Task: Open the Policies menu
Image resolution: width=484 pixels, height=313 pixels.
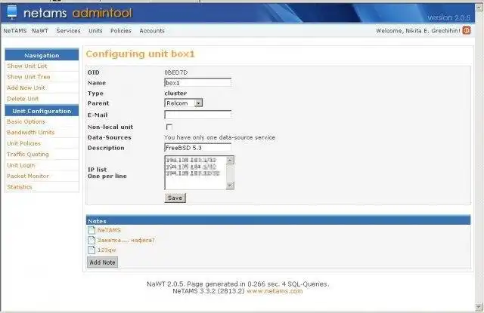Action: click(121, 31)
